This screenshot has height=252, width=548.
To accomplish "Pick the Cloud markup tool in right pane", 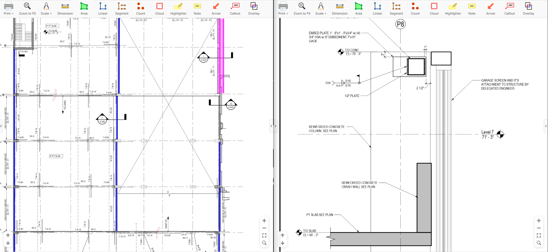I will [x=434, y=9].
